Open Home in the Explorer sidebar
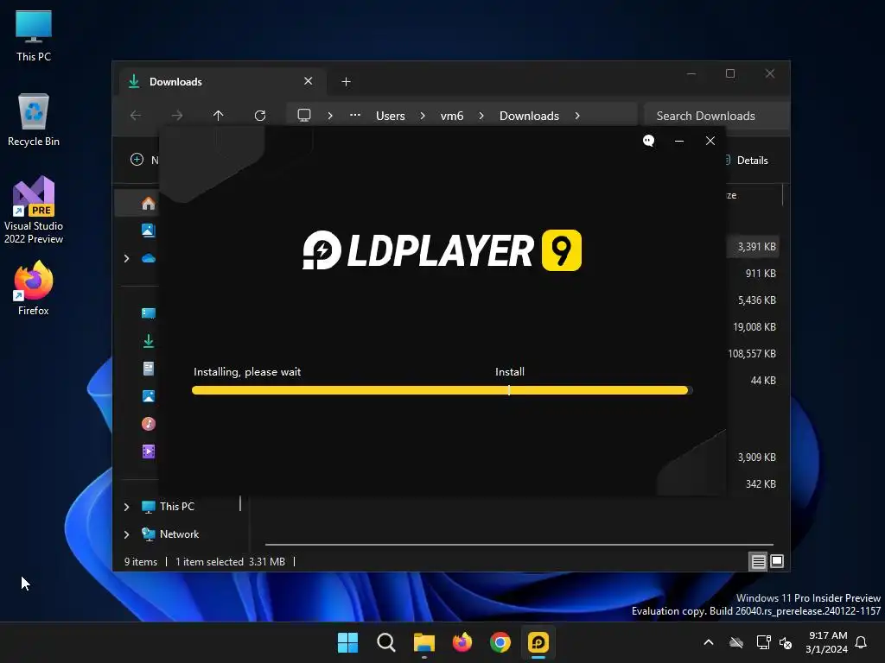 tap(148, 203)
